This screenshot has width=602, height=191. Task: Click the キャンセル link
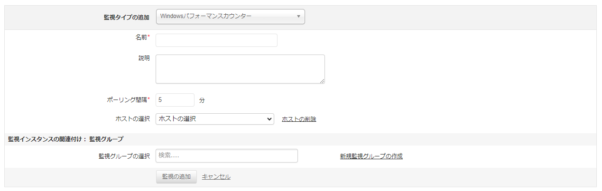216,177
